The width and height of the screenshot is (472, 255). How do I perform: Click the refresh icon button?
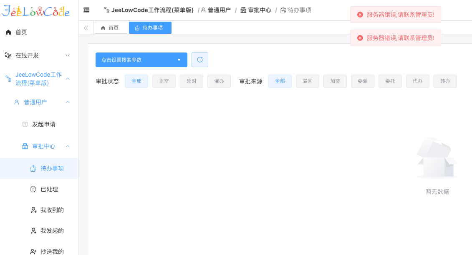point(200,60)
